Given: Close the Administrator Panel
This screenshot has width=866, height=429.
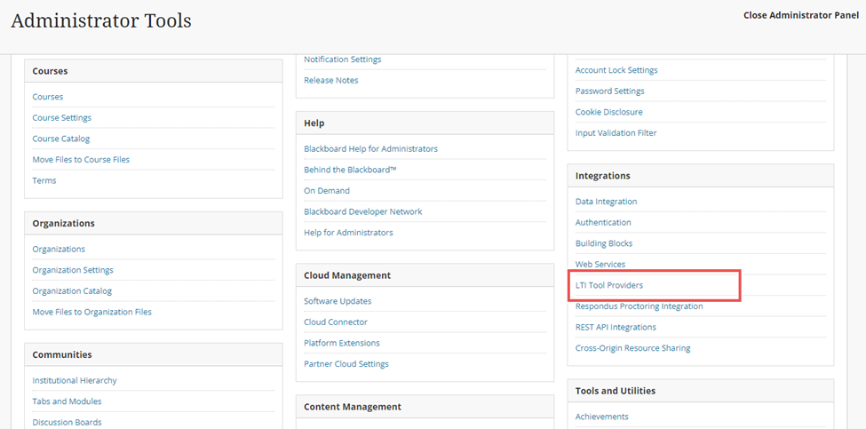Looking at the screenshot, I should pos(801,15).
